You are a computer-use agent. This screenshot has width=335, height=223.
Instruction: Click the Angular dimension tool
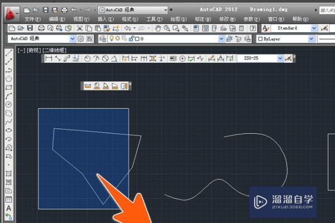click(114, 58)
